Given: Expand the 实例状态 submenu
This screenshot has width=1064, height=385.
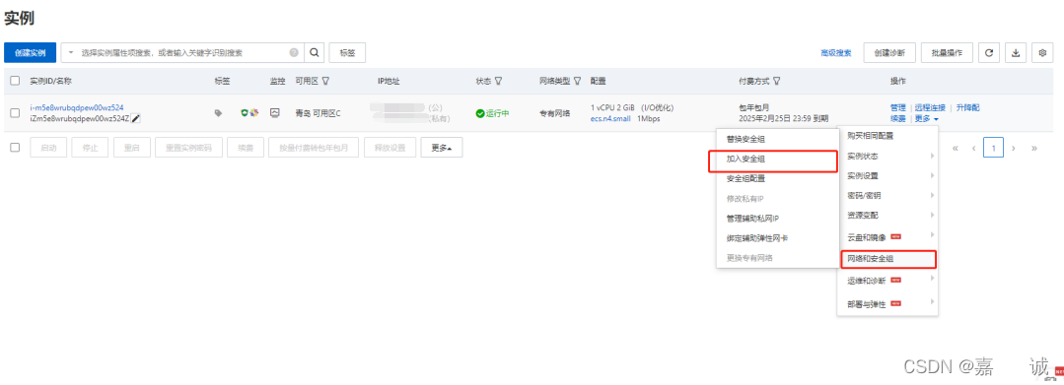Looking at the screenshot, I should [888, 156].
